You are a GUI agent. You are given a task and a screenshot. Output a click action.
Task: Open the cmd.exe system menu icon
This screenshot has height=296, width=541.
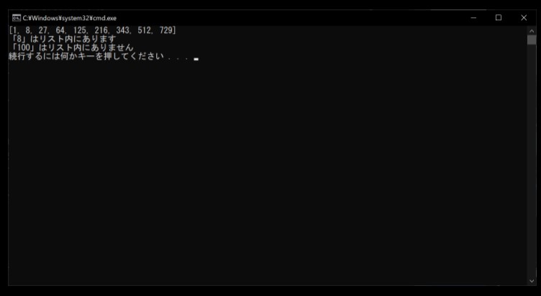point(17,18)
